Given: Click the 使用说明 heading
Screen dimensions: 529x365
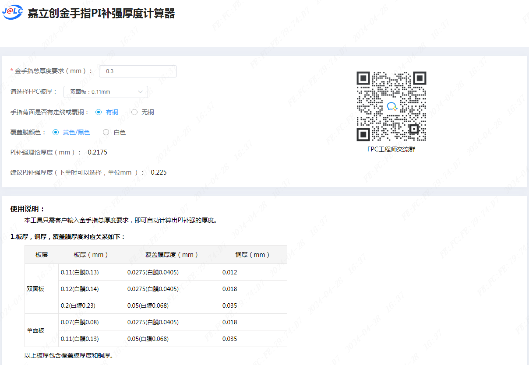Looking at the screenshot, I should point(28,209).
